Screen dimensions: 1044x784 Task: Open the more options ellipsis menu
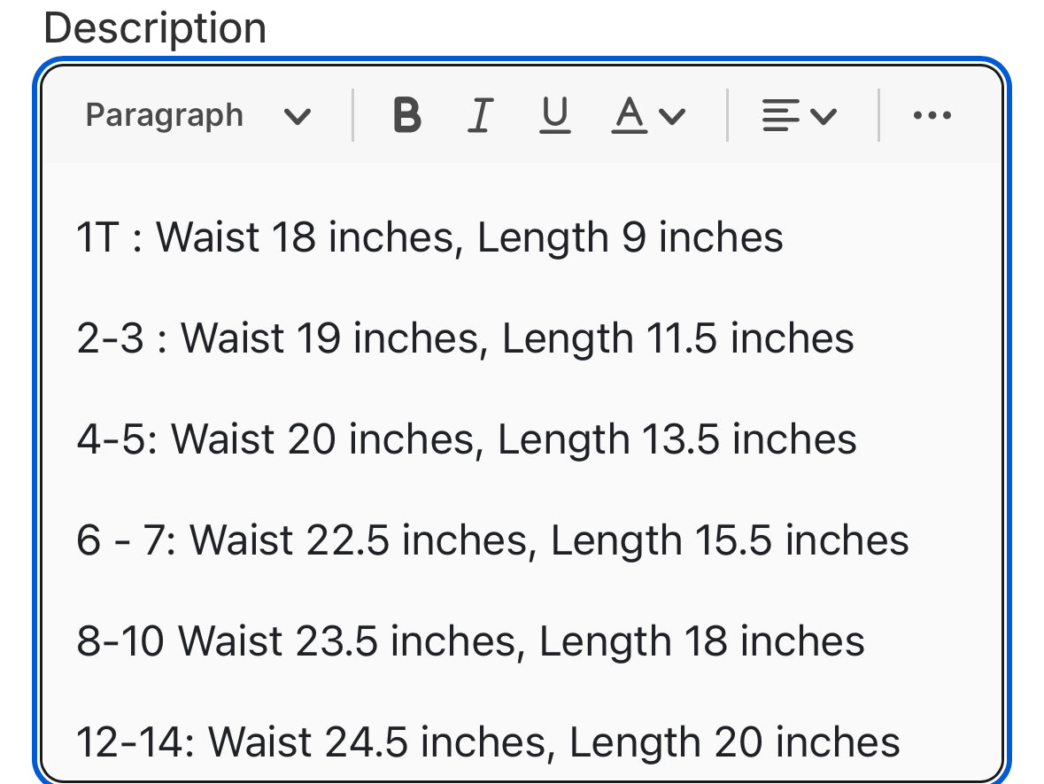coord(932,115)
